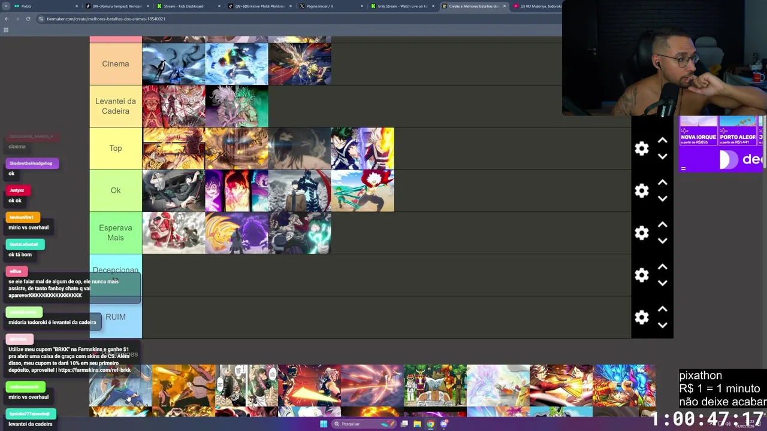
Task: Select the Levantei da Cadeira tier label
Action: pos(116,106)
